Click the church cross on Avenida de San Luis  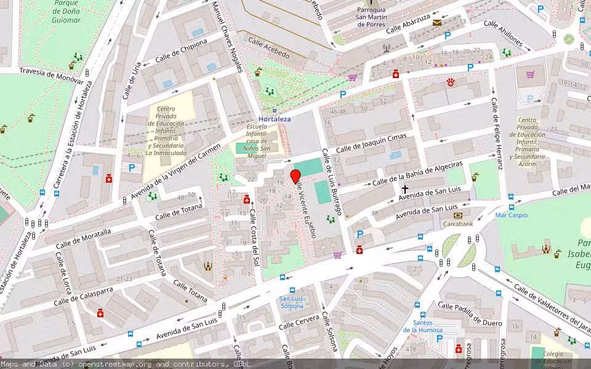[405, 189]
